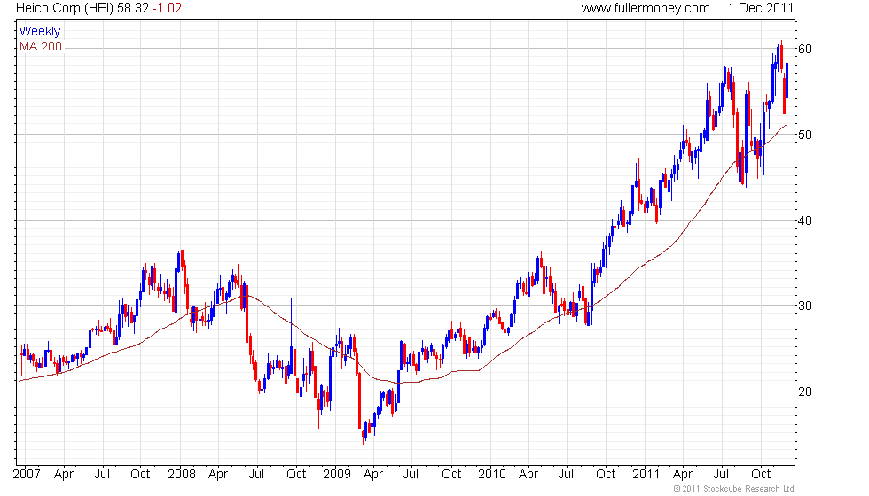The width and height of the screenshot is (869, 496).
Task: Select the MA 200 legend label
Action: point(41,46)
